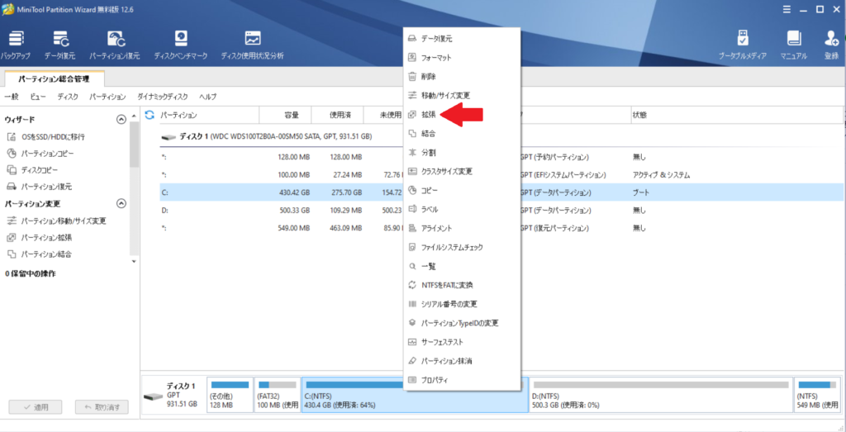Choose コピー in the context menu
Viewport: 846px width, 432px height.
(461, 190)
